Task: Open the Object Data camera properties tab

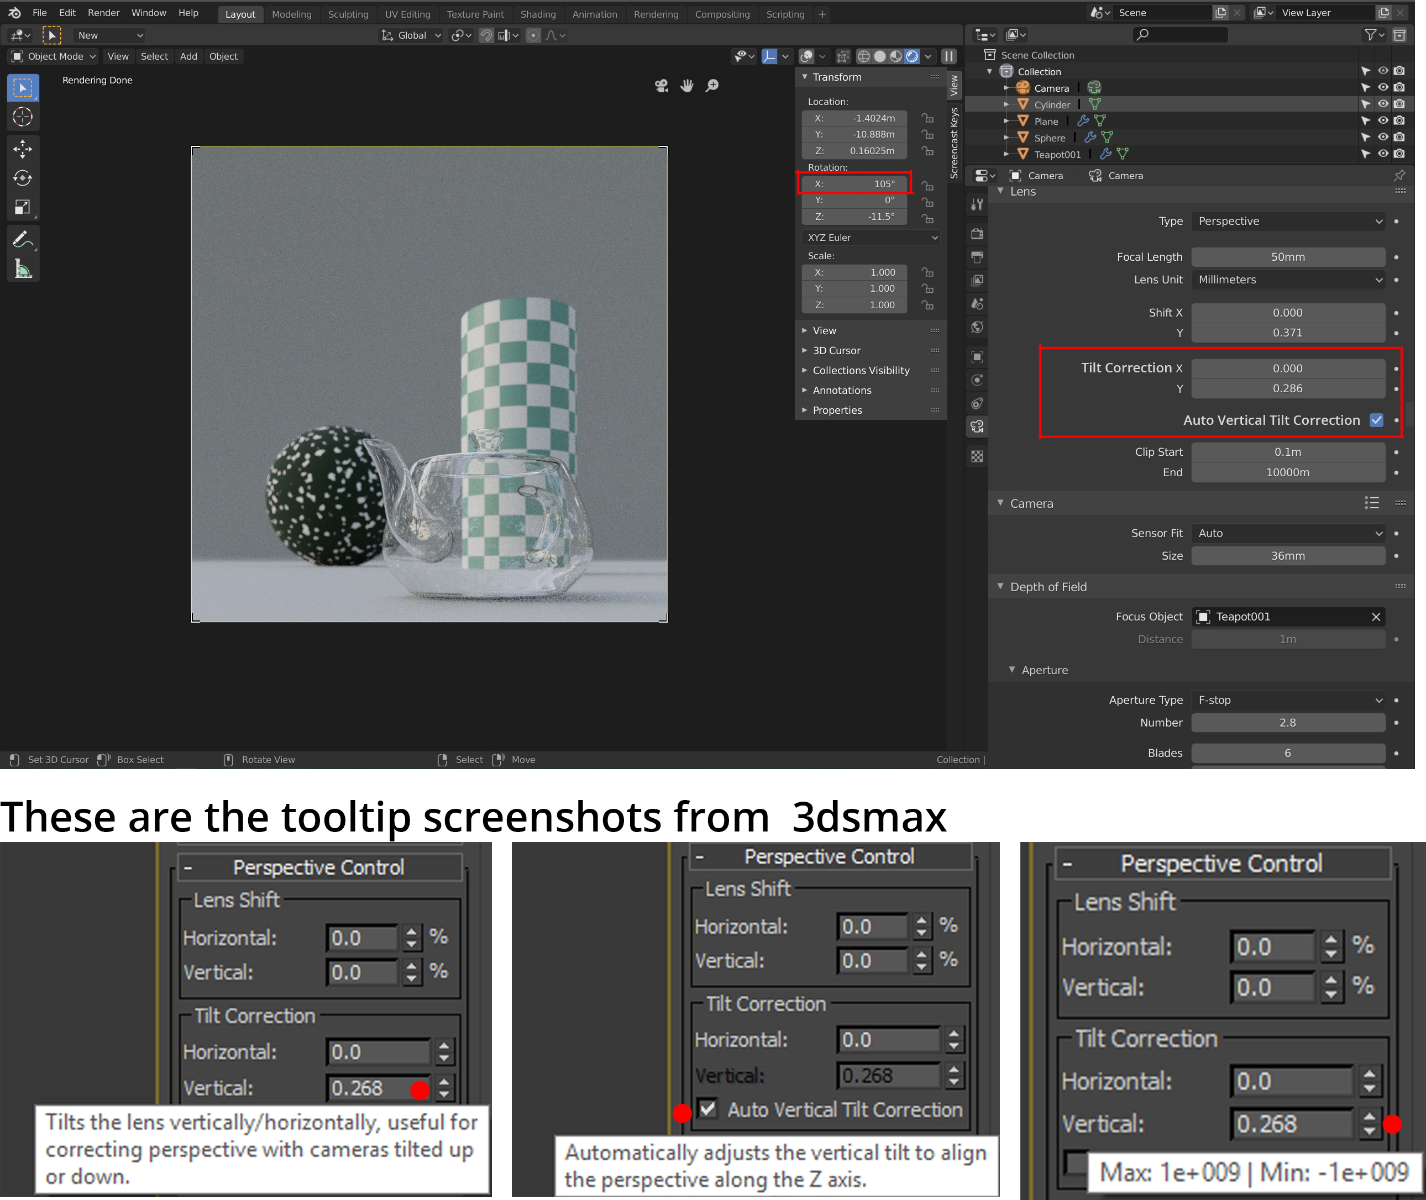Action: [x=977, y=427]
